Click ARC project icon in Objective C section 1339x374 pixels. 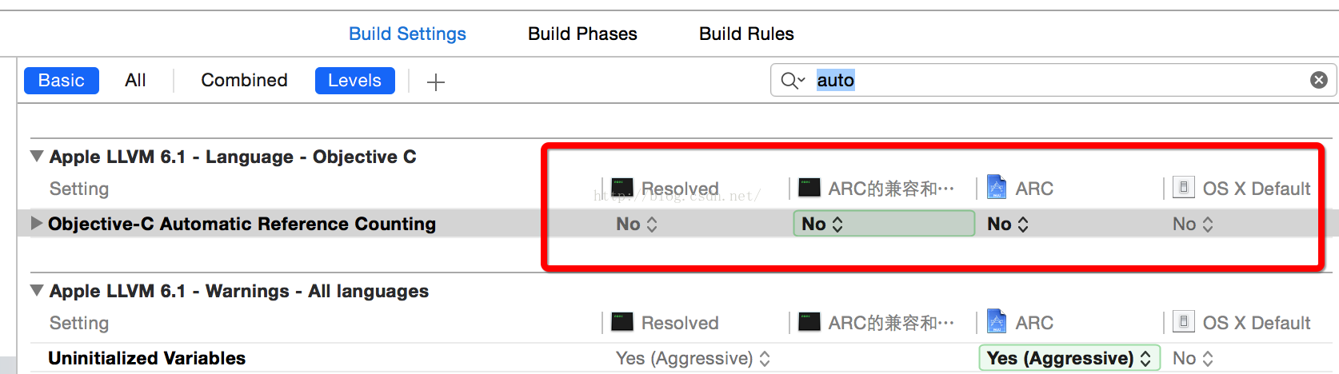997,187
